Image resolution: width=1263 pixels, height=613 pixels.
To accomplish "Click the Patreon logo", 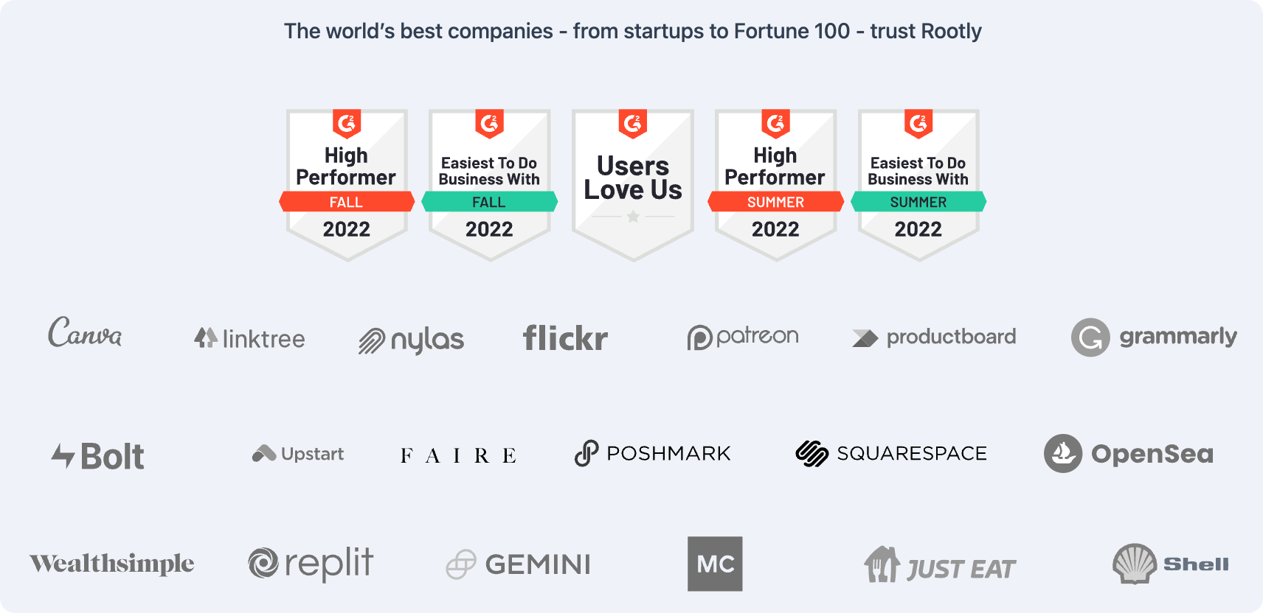I will 742,337.
